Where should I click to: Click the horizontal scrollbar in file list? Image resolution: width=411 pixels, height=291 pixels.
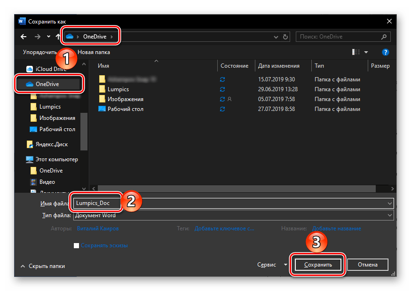[x=235, y=188]
